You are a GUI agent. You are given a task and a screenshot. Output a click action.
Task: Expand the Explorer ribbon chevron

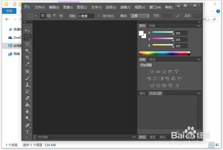(212, 11)
